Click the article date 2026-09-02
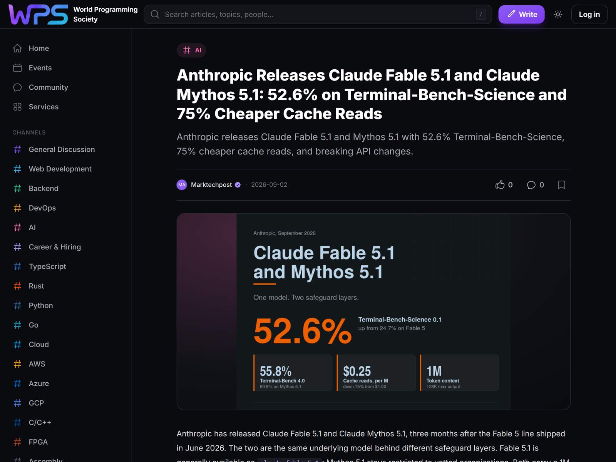This screenshot has width=616, height=462. [x=269, y=185]
